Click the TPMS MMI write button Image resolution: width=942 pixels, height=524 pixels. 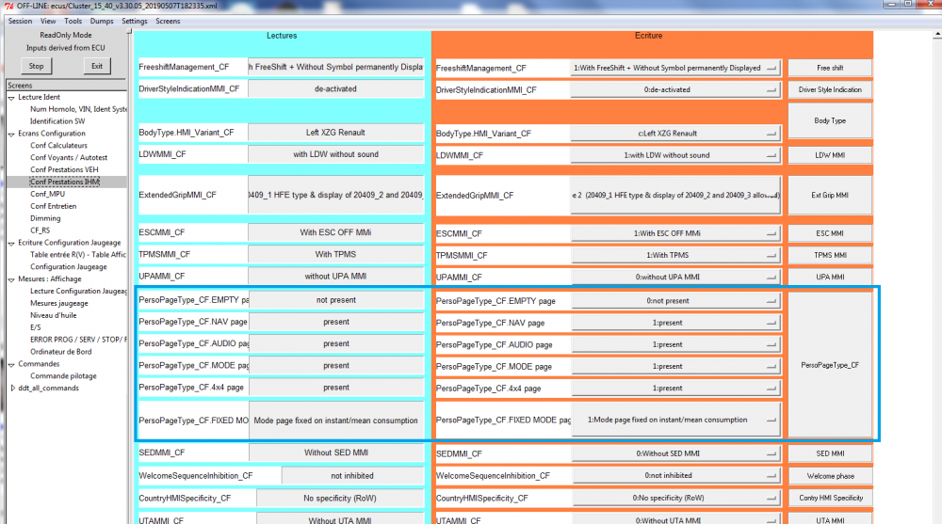[x=830, y=256]
